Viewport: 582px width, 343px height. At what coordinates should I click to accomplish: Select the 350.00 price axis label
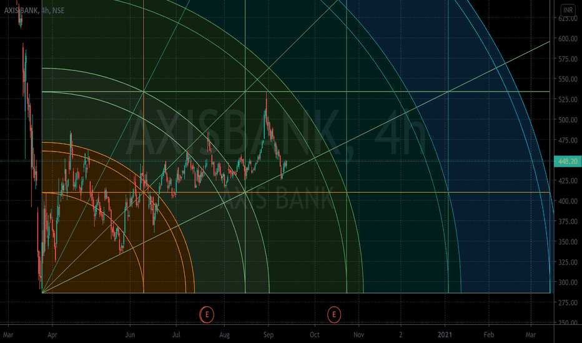click(568, 242)
